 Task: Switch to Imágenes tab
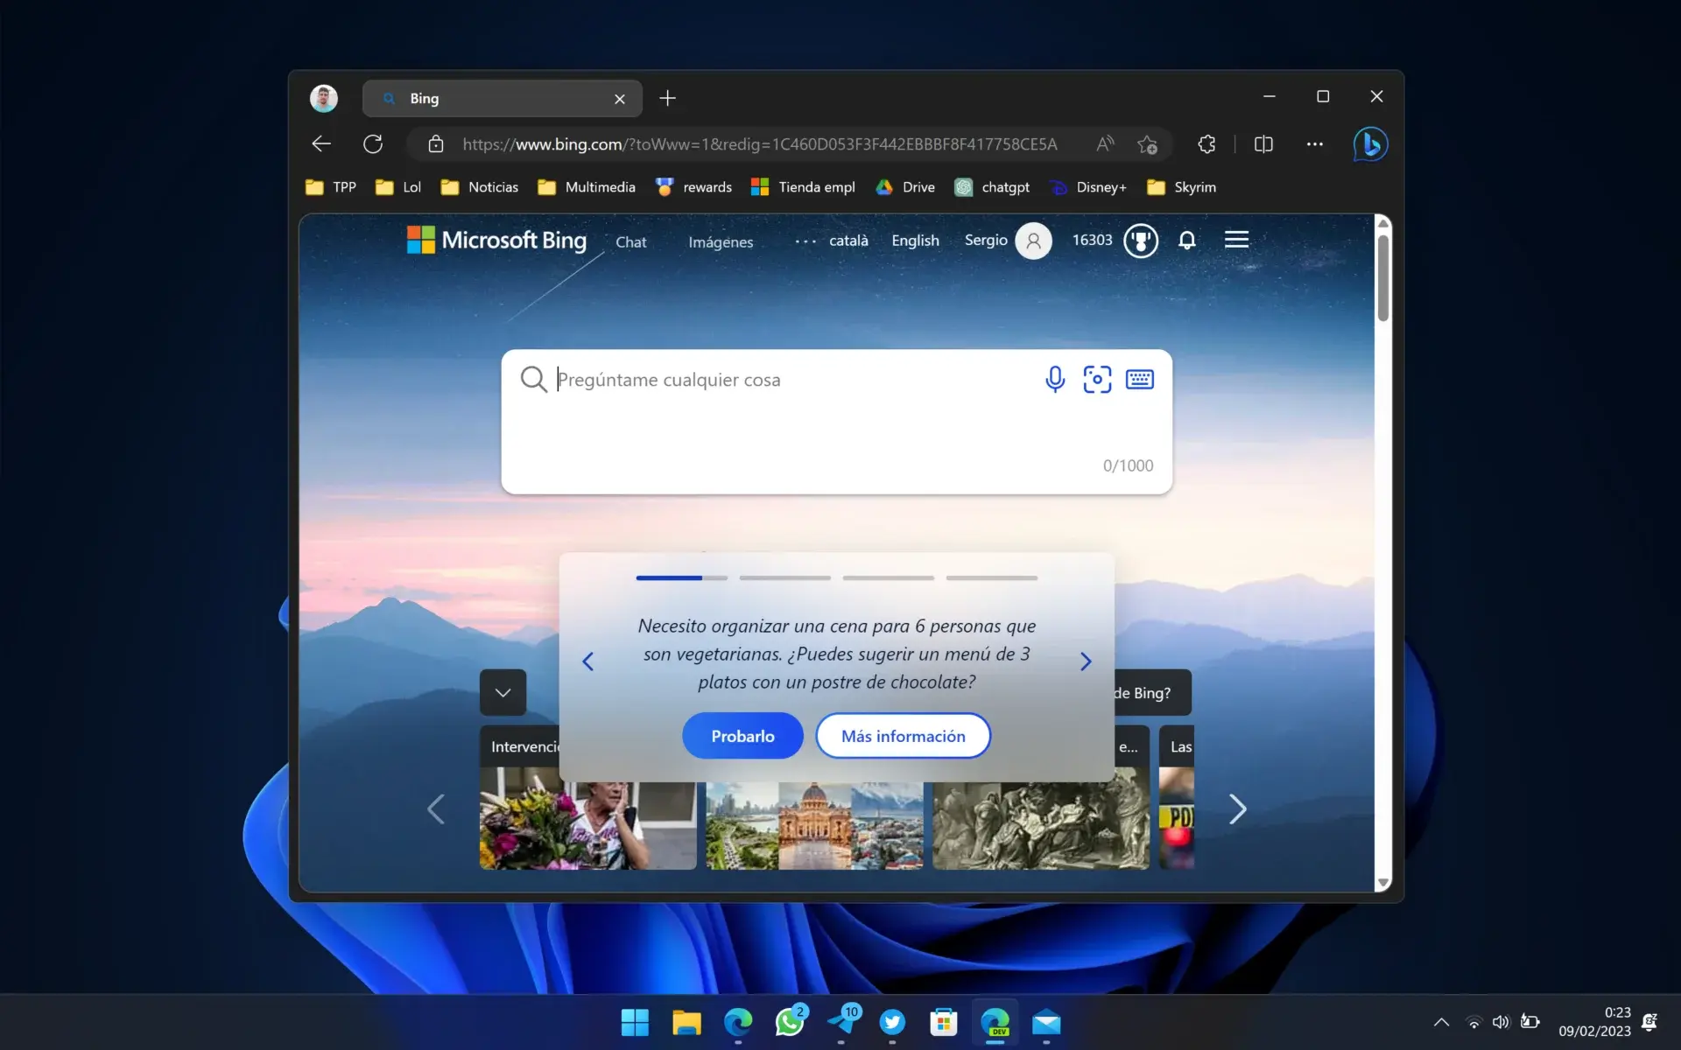(x=720, y=242)
